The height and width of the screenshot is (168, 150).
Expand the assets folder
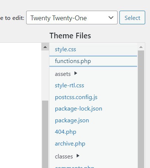point(66,74)
